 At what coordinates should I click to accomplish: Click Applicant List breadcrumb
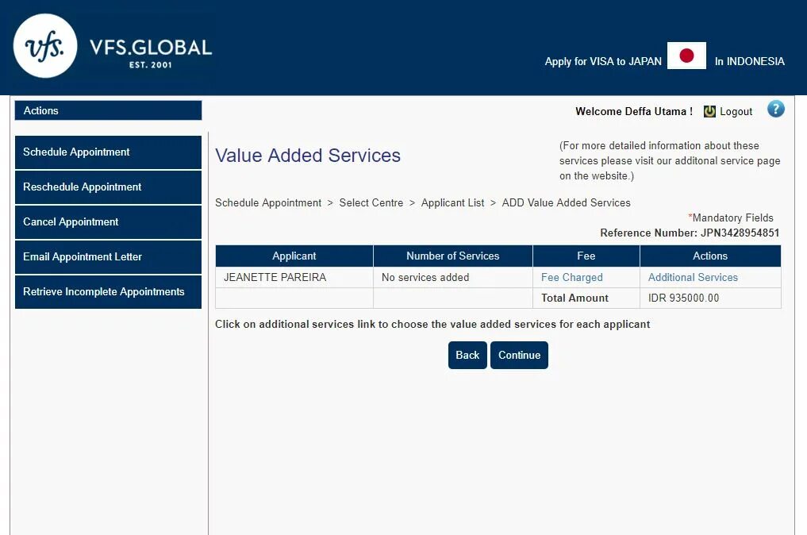click(x=452, y=203)
